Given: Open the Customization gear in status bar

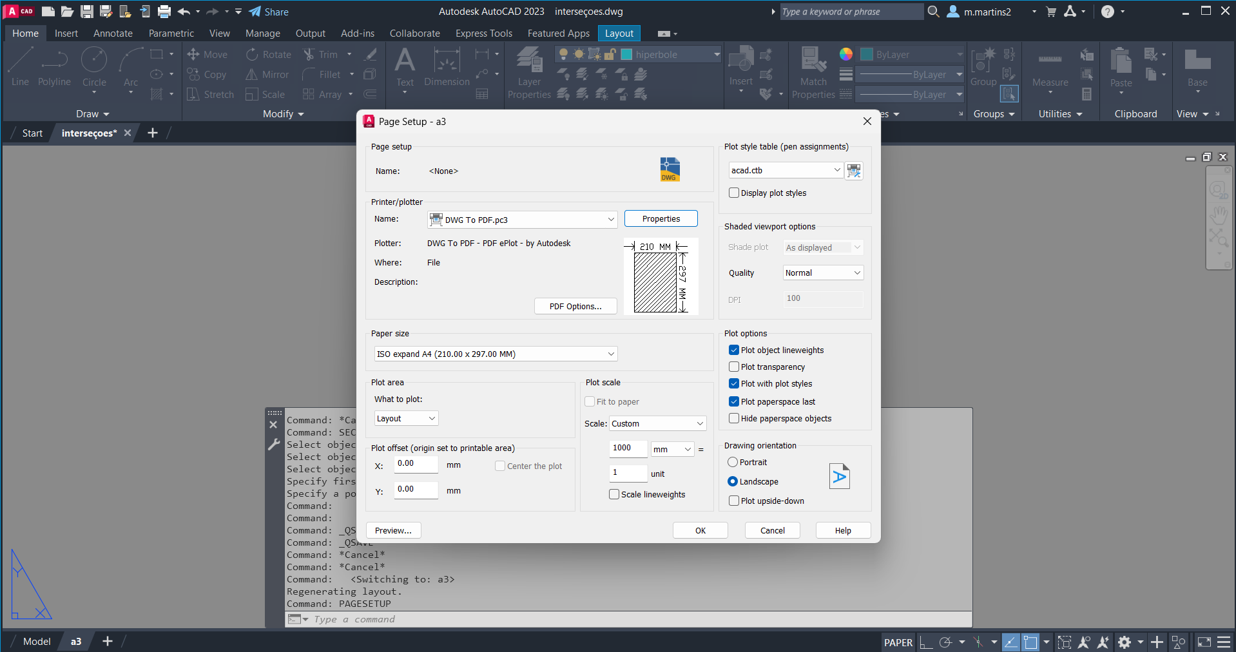Looking at the screenshot, I should tap(1125, 642).
